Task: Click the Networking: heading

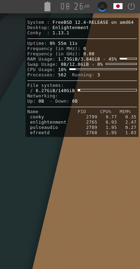Action: coord(43,96)
